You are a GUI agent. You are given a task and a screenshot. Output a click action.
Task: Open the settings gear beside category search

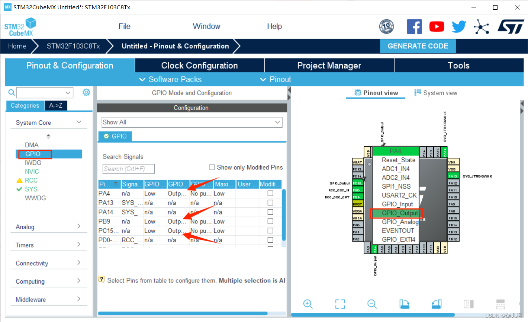coord(86,92)
